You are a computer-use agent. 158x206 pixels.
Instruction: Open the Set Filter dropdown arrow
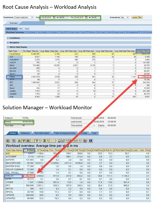coord(40,141)
